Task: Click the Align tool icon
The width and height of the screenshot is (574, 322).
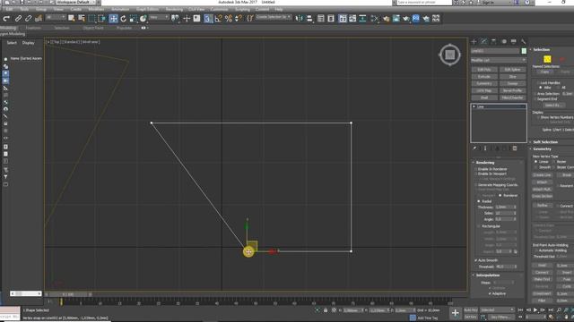Action: pyautogui.click(x=309, y=18)
